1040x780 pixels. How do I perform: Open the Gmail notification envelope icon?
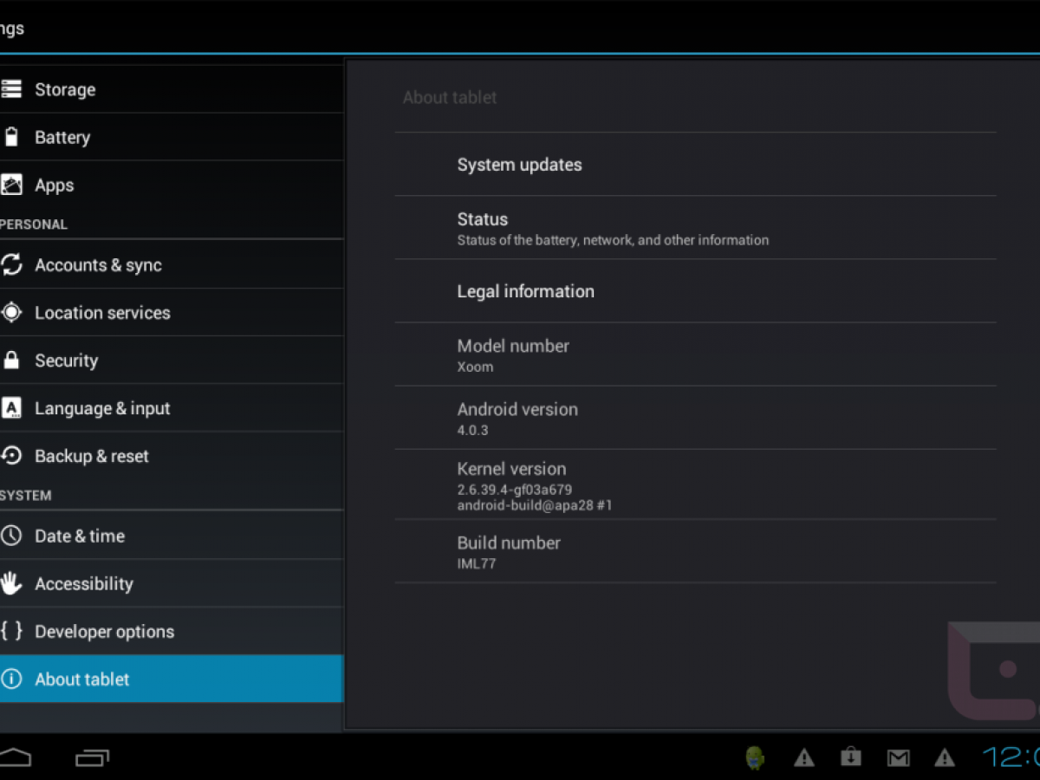pos(898,758)
